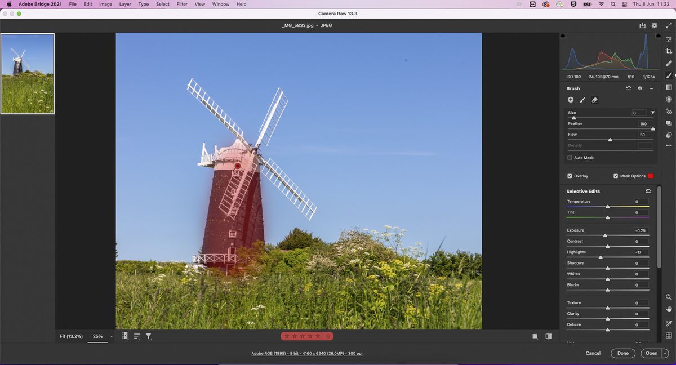This screenshot has width=676, height=365.
Task: Select the Crop tool in the right toolbar
Action: [x=669, y=51]
